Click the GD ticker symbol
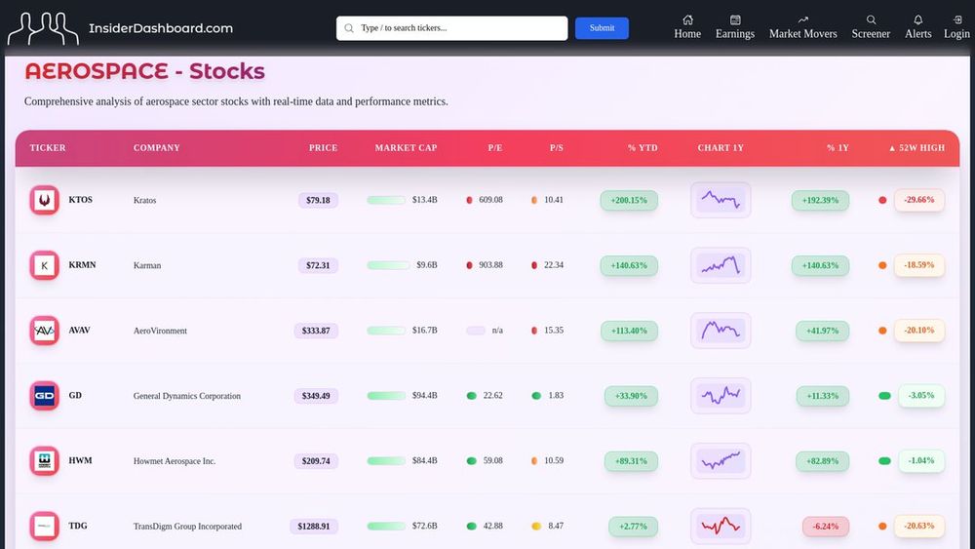Viewport: 975px width, 549px height. click(x=75, y=396)
